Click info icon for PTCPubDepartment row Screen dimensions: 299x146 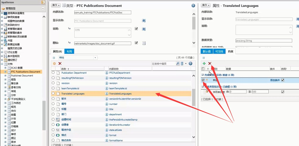pyautogui.click(x=107, y=73)
